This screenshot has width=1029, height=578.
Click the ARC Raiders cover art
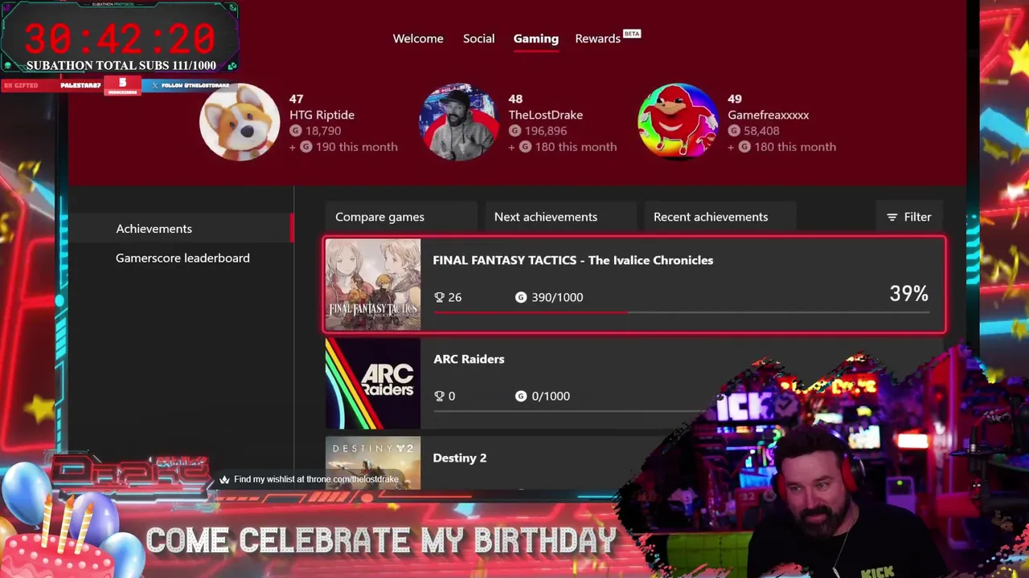tap(373, 383)
